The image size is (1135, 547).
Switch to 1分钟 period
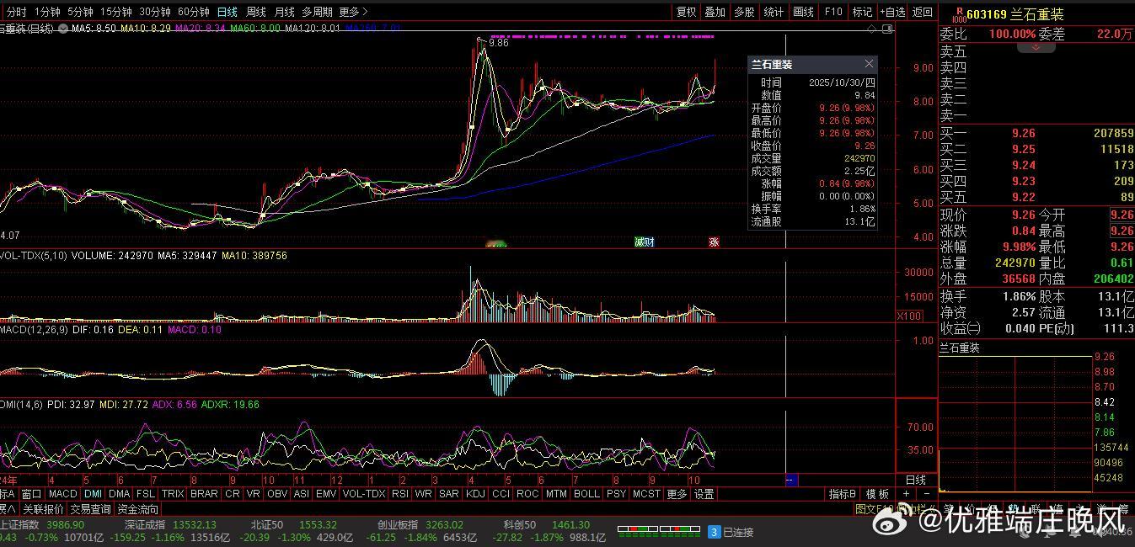(x=47, y=12)
